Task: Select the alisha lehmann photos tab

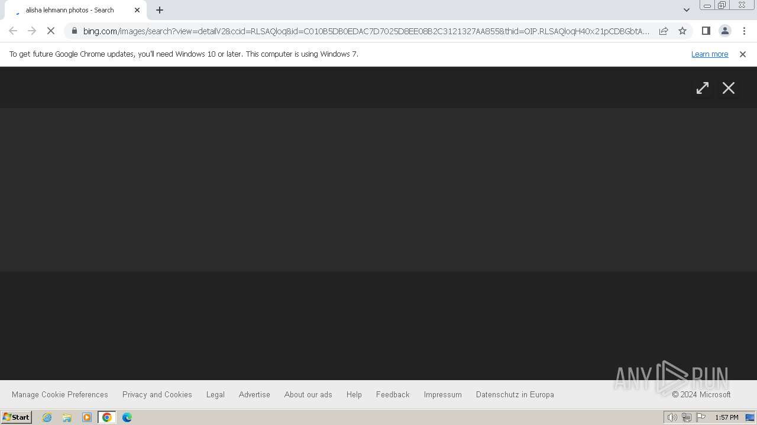Action: 76,10
